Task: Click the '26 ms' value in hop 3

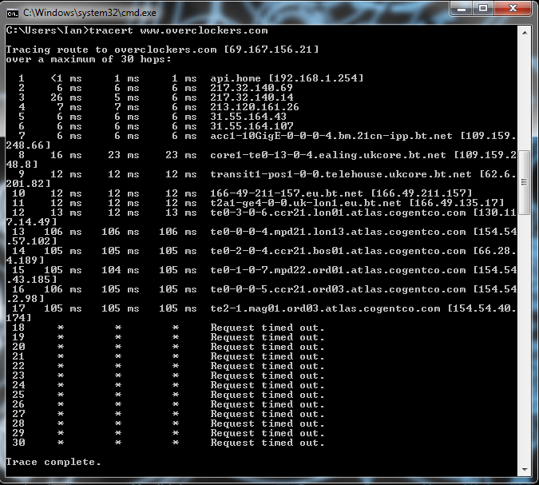Action: tap(66, 97)
